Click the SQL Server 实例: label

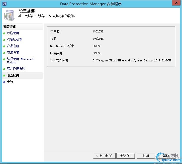pos(62,46)
